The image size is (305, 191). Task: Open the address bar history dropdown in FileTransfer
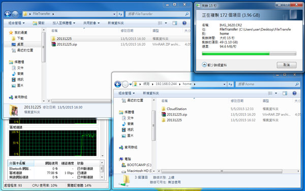[114, 14]
